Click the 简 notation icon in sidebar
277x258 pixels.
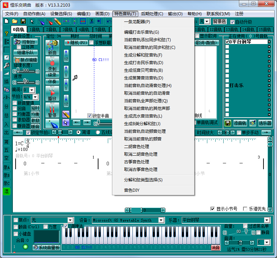[6, 142]
